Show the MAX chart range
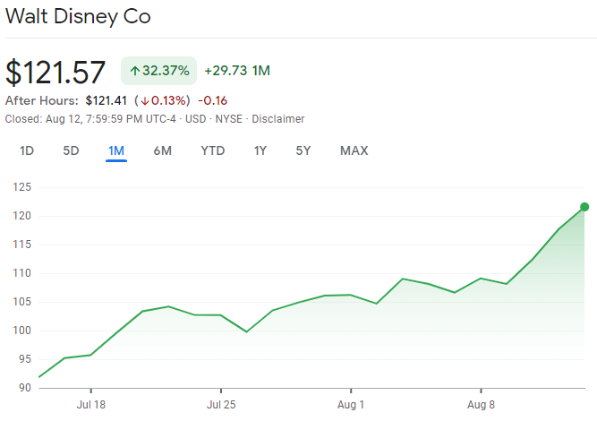This screenshot has width=597, height=421. tap(354, 150)
